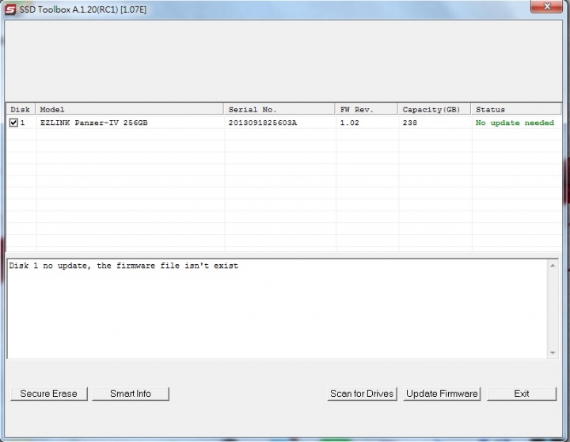Image resolution: width=570 pixels, height=442 pixels.
Task: Click the Serial No. column header
Action: point(279,109)
